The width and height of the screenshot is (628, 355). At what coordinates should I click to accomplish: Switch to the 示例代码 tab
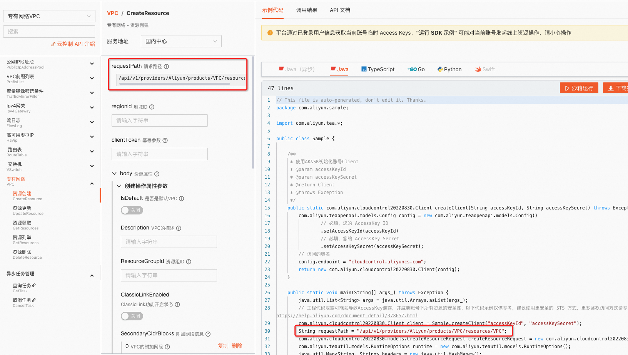pos(273,10)
